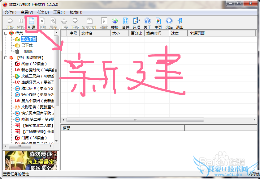This screenshot has width=260, height=179.
Task: Open 【广场舞视频】 entry
Action: click(x=37, y=132)
